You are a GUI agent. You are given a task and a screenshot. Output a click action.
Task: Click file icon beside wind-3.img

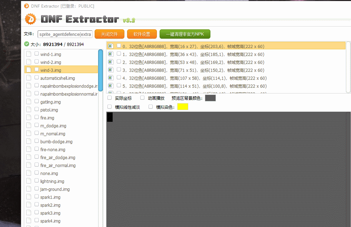pyautogui.click(x=29, y=70)
